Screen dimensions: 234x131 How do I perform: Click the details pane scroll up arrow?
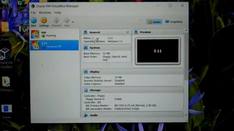(186, 31)
